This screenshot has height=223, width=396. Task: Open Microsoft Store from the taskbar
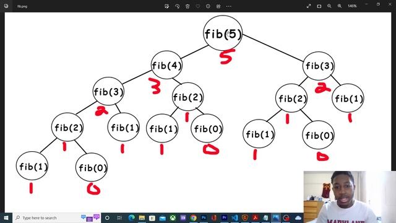pos(152,217)
